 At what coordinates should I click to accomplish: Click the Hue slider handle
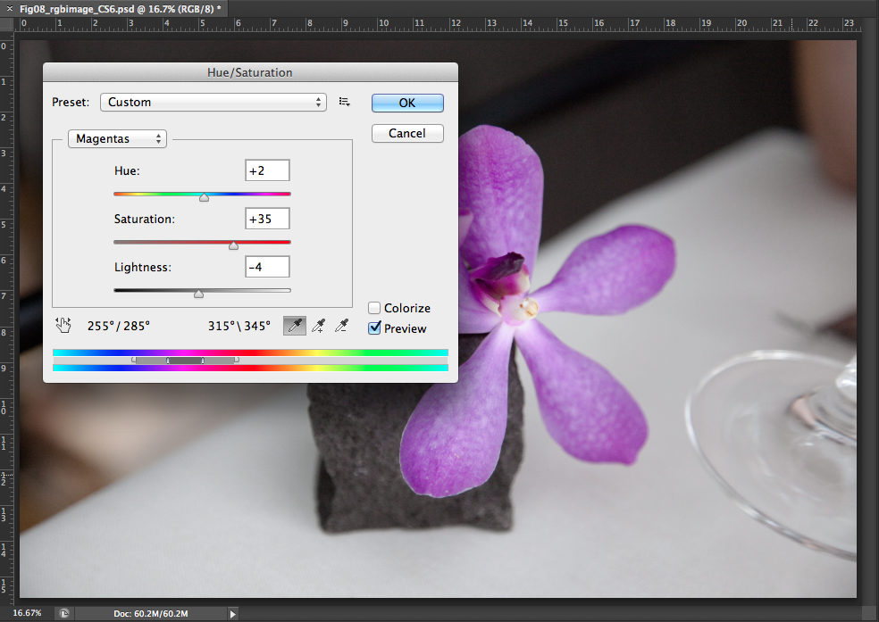click(204, 197)
